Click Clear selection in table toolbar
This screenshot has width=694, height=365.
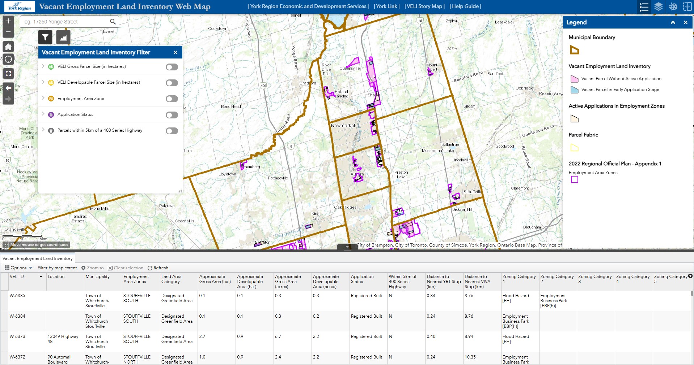coord(126,268)
